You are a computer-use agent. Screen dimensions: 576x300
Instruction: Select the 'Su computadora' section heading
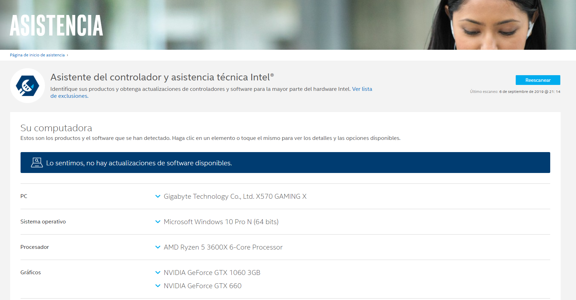(56, 128)
